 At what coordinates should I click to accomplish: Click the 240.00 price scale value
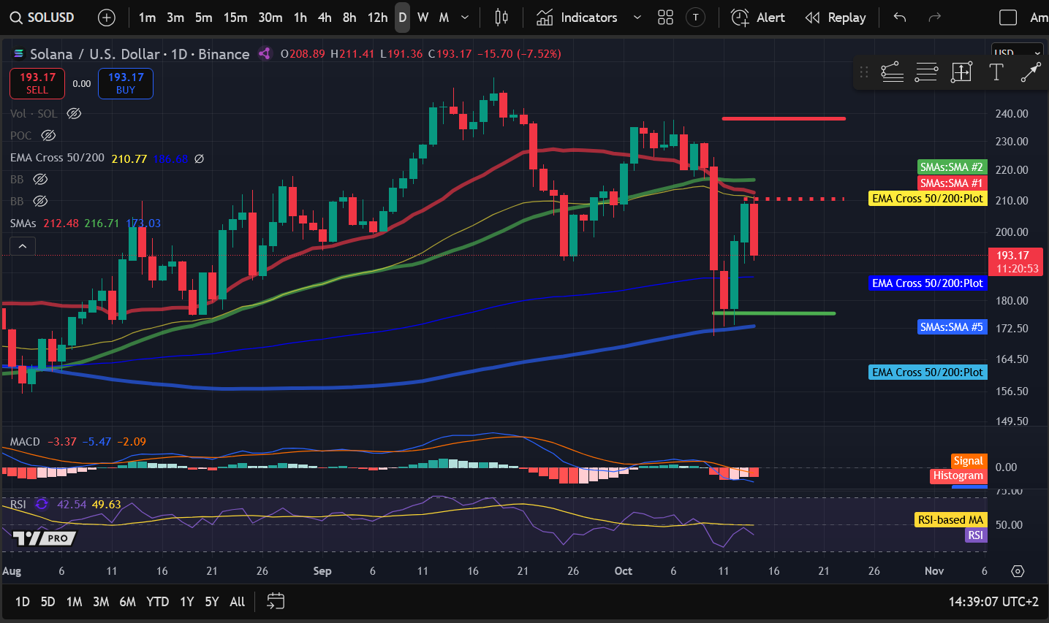point(1012,114)
